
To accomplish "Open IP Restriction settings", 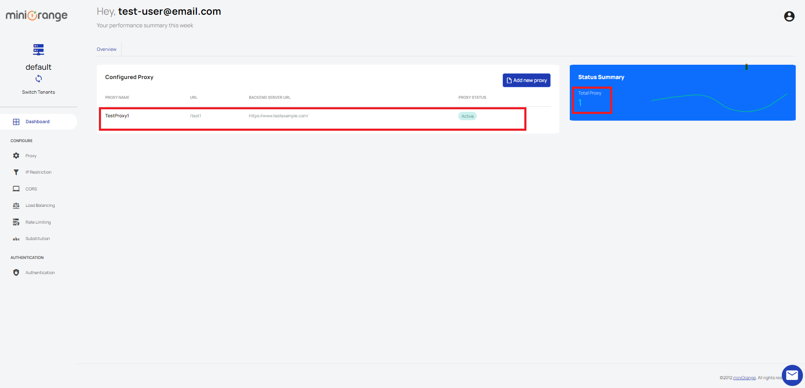I will tap(38, 172).
